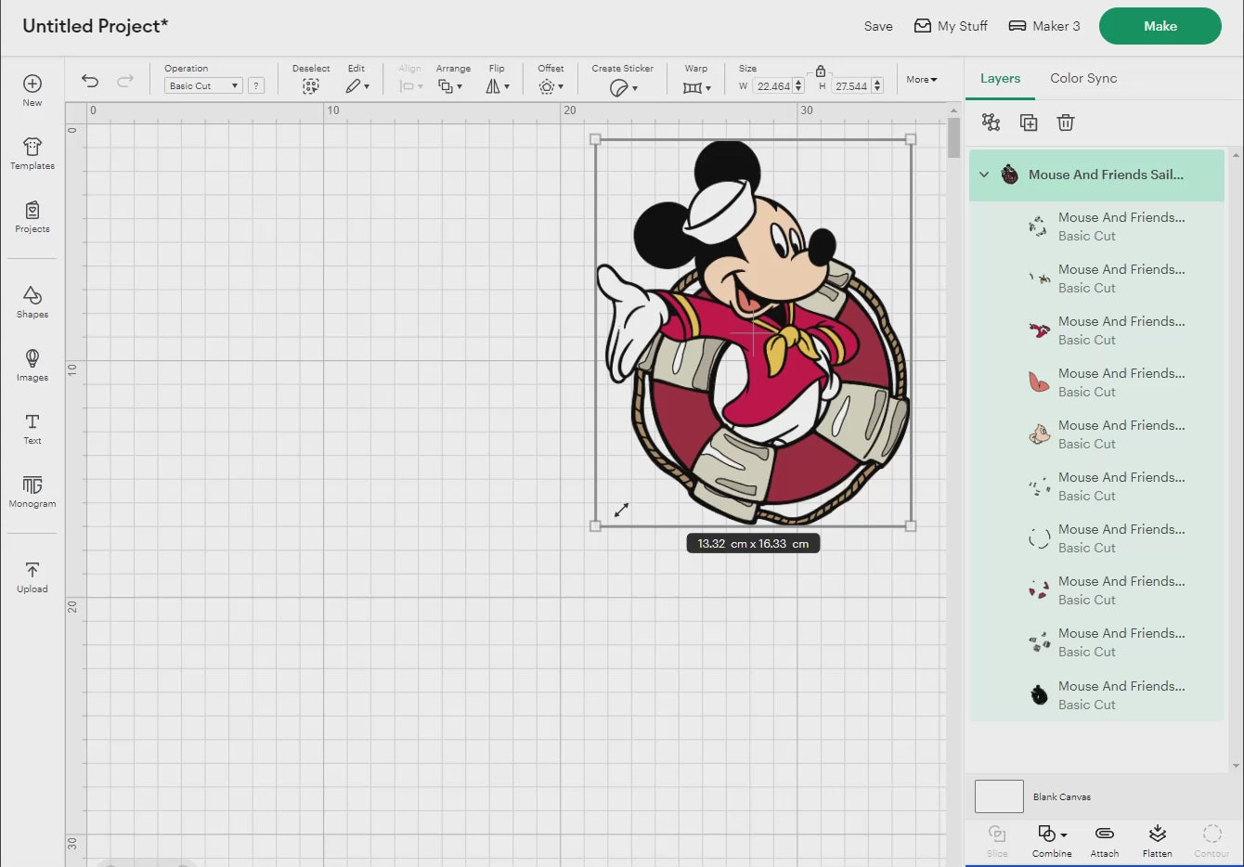Screen dimensions: 1244x867
Task: Switch to the Color Sync tab
Action: [x=1083, y=79]
